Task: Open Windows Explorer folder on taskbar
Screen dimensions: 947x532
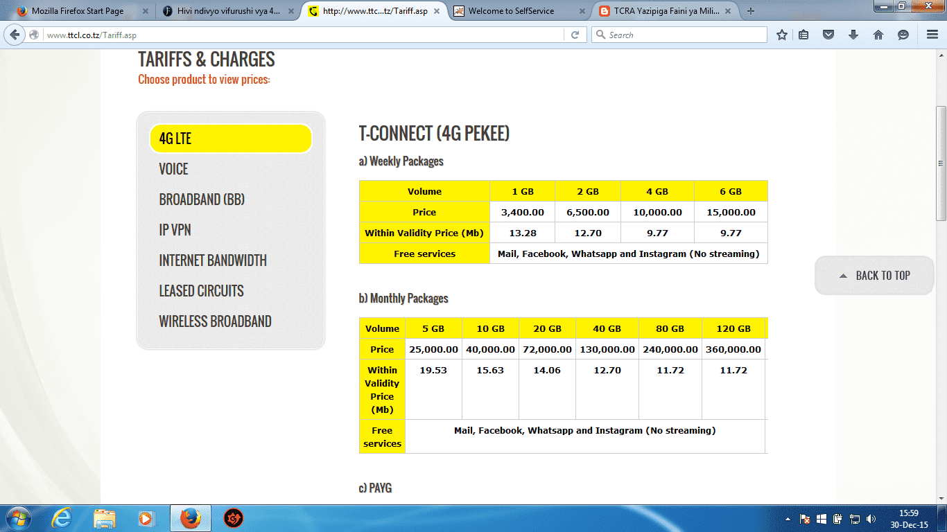Action: pos(105,518)
